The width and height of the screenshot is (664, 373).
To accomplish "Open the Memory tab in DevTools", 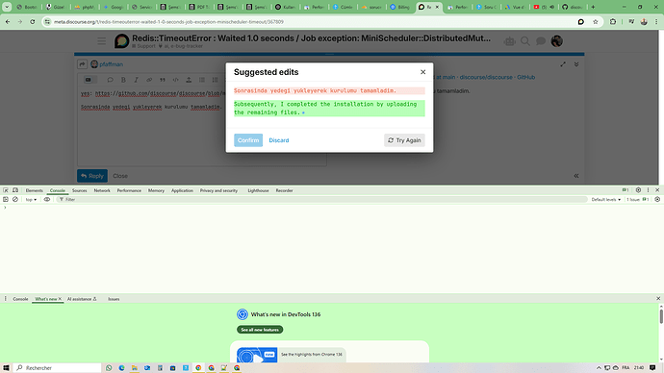I will point(156,190).
